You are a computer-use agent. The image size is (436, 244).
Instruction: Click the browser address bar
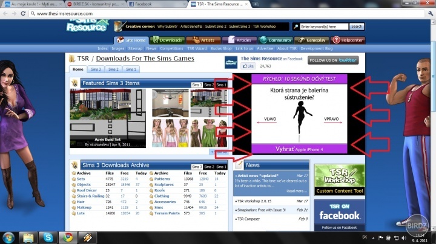[x=226, y=13]
